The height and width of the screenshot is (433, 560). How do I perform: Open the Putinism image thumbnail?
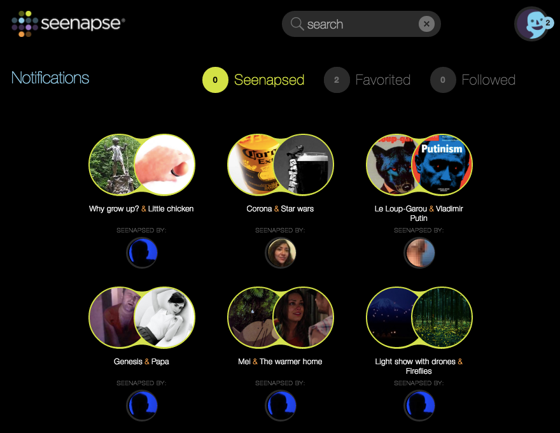[x=442, y=165]
